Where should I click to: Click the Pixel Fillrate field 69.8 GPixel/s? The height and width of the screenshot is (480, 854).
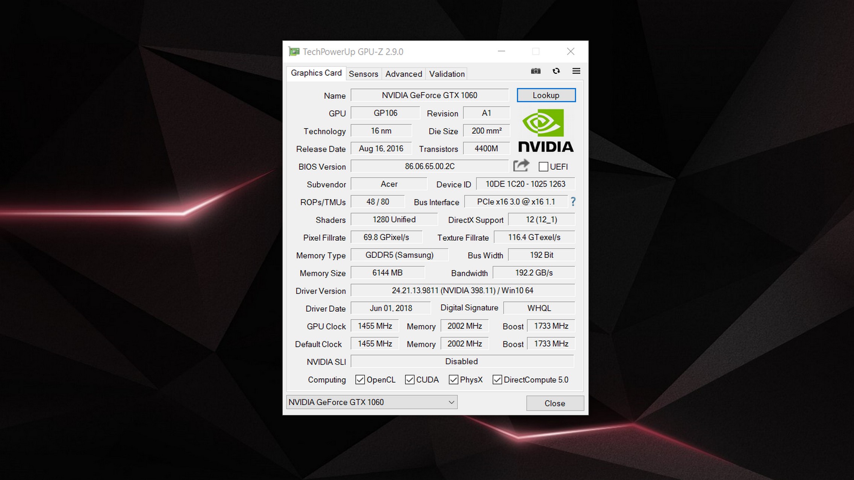click(386, 237)
